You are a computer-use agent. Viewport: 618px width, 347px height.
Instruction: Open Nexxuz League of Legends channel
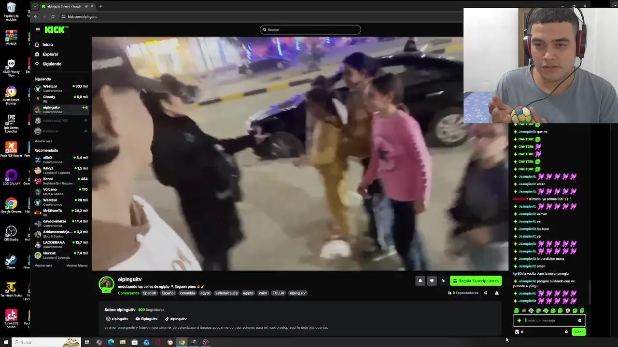[61, 255]
